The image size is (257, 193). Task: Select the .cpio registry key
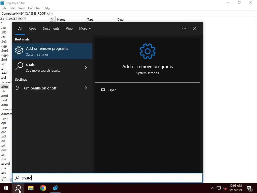click(4, 118)
